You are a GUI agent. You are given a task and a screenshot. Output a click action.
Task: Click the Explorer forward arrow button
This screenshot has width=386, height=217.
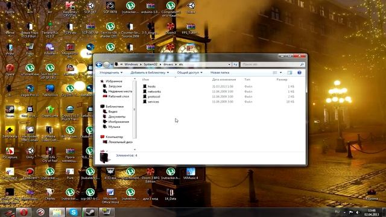[x=106, y=64]
